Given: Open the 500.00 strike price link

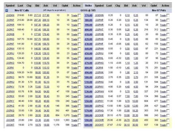Looking at the screenshot, I should 88,78.
